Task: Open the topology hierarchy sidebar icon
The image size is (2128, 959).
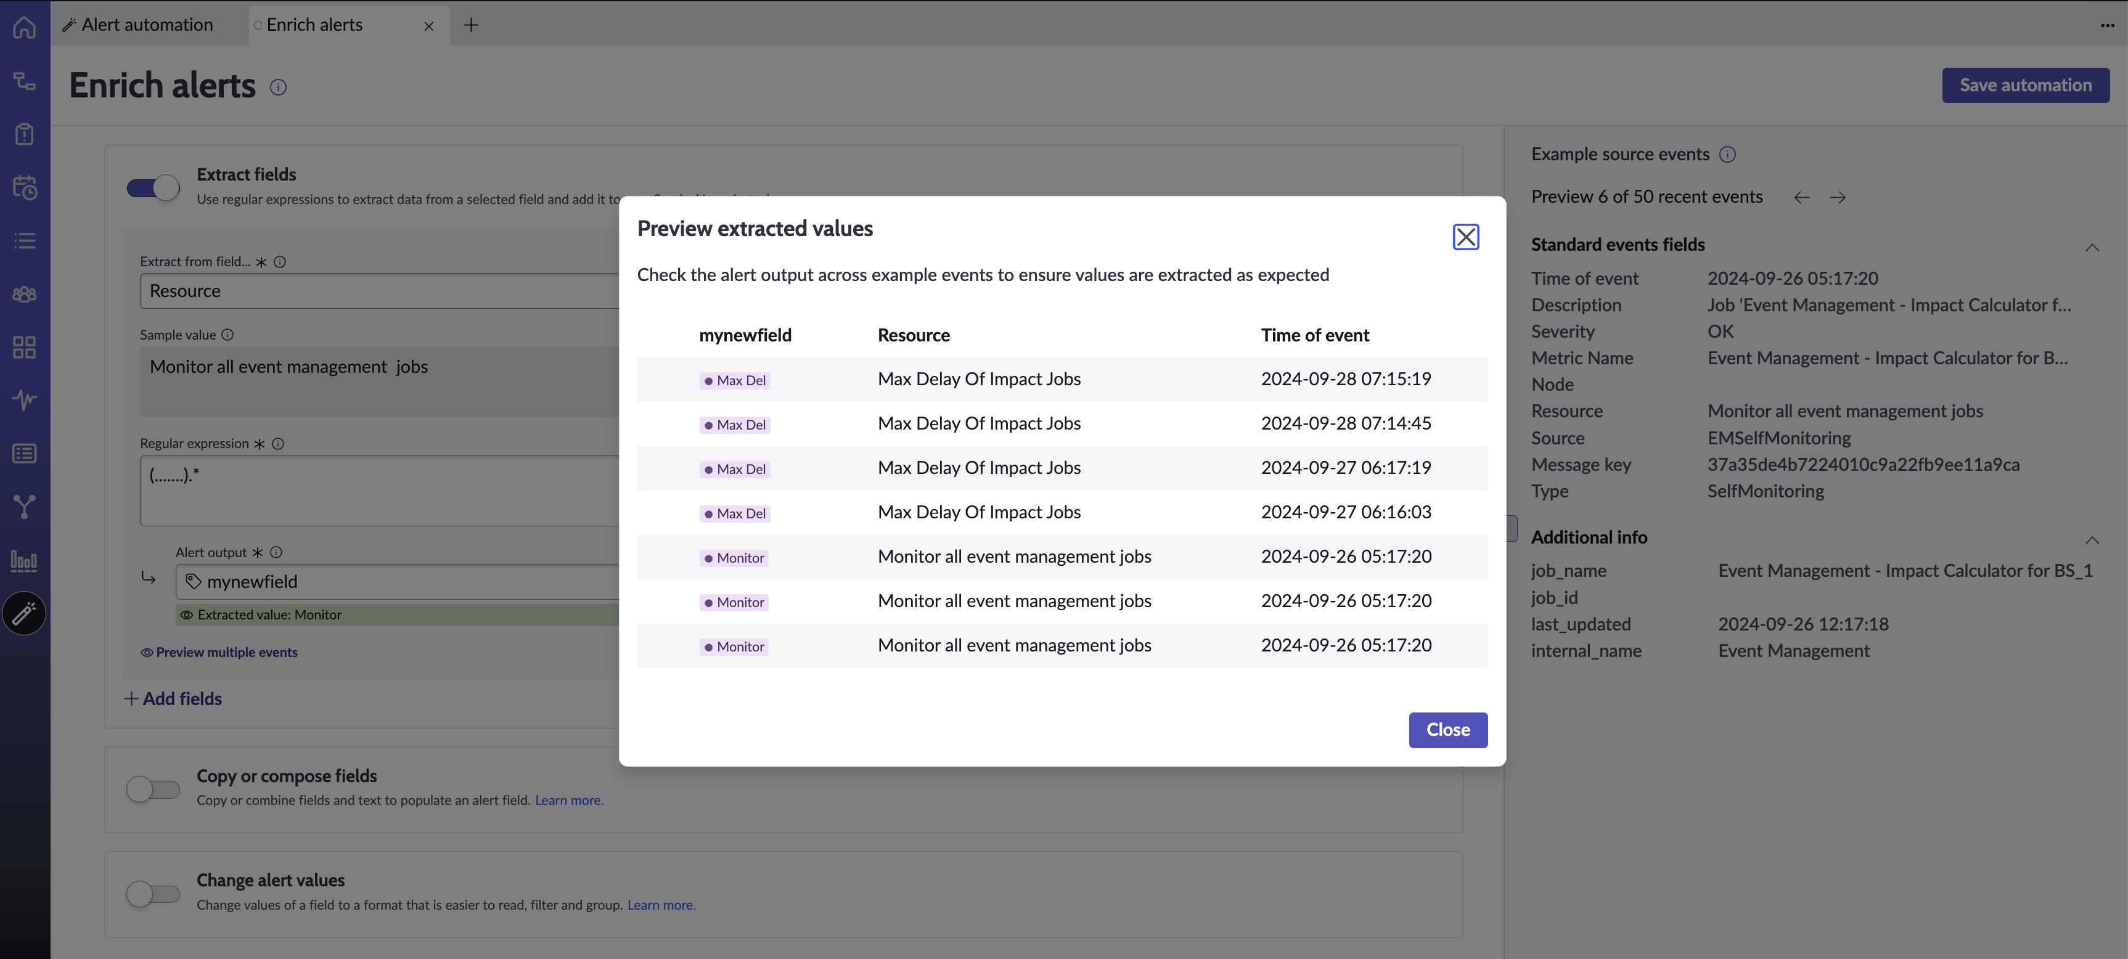Action: point(24,81)
